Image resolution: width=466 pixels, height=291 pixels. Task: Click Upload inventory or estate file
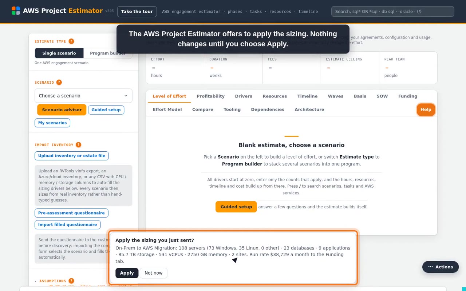(x=72, y=156)
